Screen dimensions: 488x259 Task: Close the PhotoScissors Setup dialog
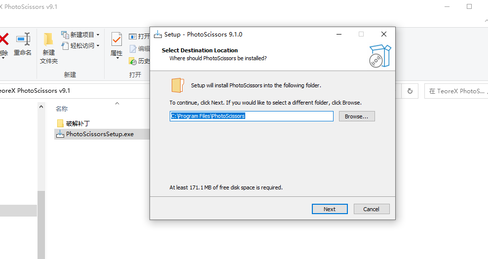[x=384, y=34]
